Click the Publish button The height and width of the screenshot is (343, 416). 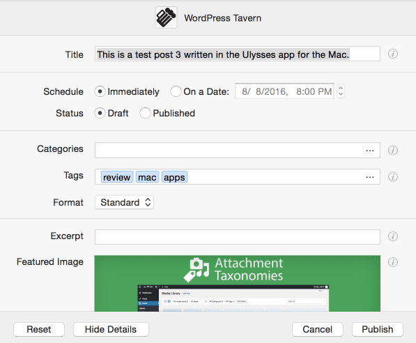point(378,330)
